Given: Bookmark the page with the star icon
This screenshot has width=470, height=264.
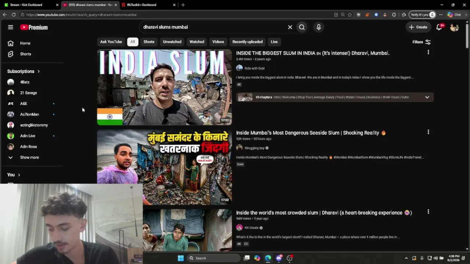Looking at the screenshot, I should [350, 15].
